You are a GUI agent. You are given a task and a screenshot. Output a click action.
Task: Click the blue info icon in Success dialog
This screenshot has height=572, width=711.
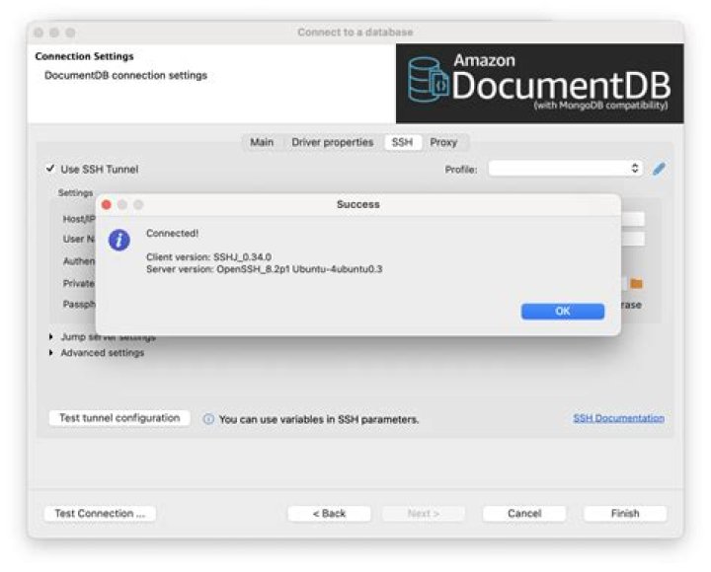coord(119,240)
